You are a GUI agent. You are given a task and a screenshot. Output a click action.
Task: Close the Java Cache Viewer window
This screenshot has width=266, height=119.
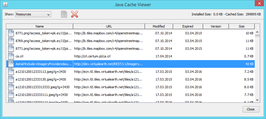point(257,4)
